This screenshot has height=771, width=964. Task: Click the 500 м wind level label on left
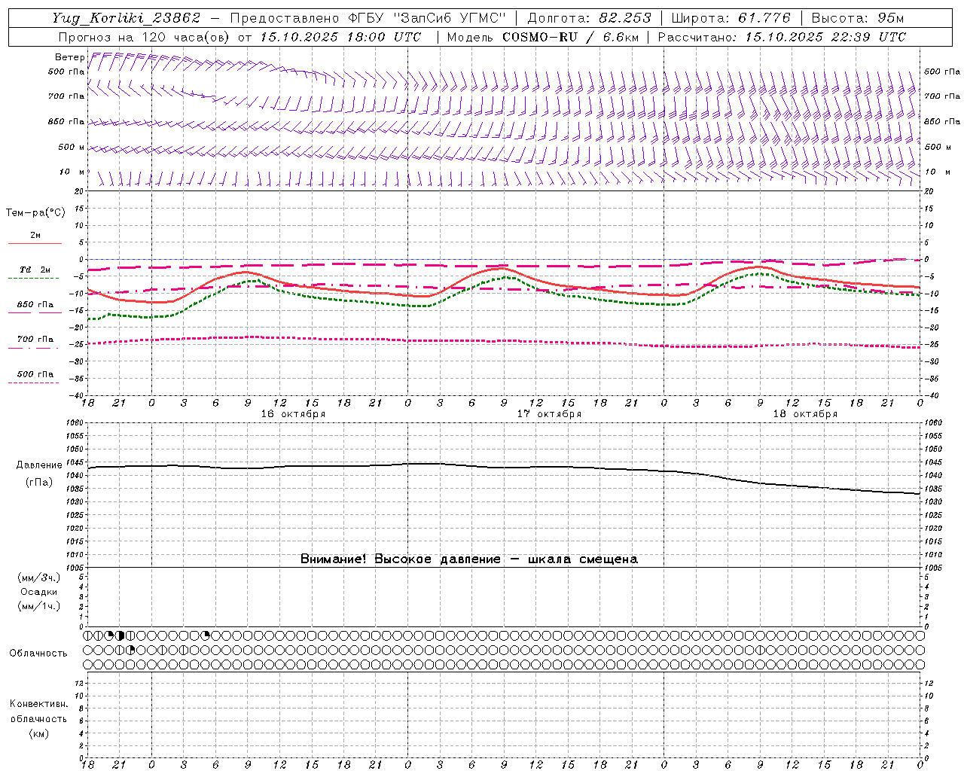click(72, 147)
